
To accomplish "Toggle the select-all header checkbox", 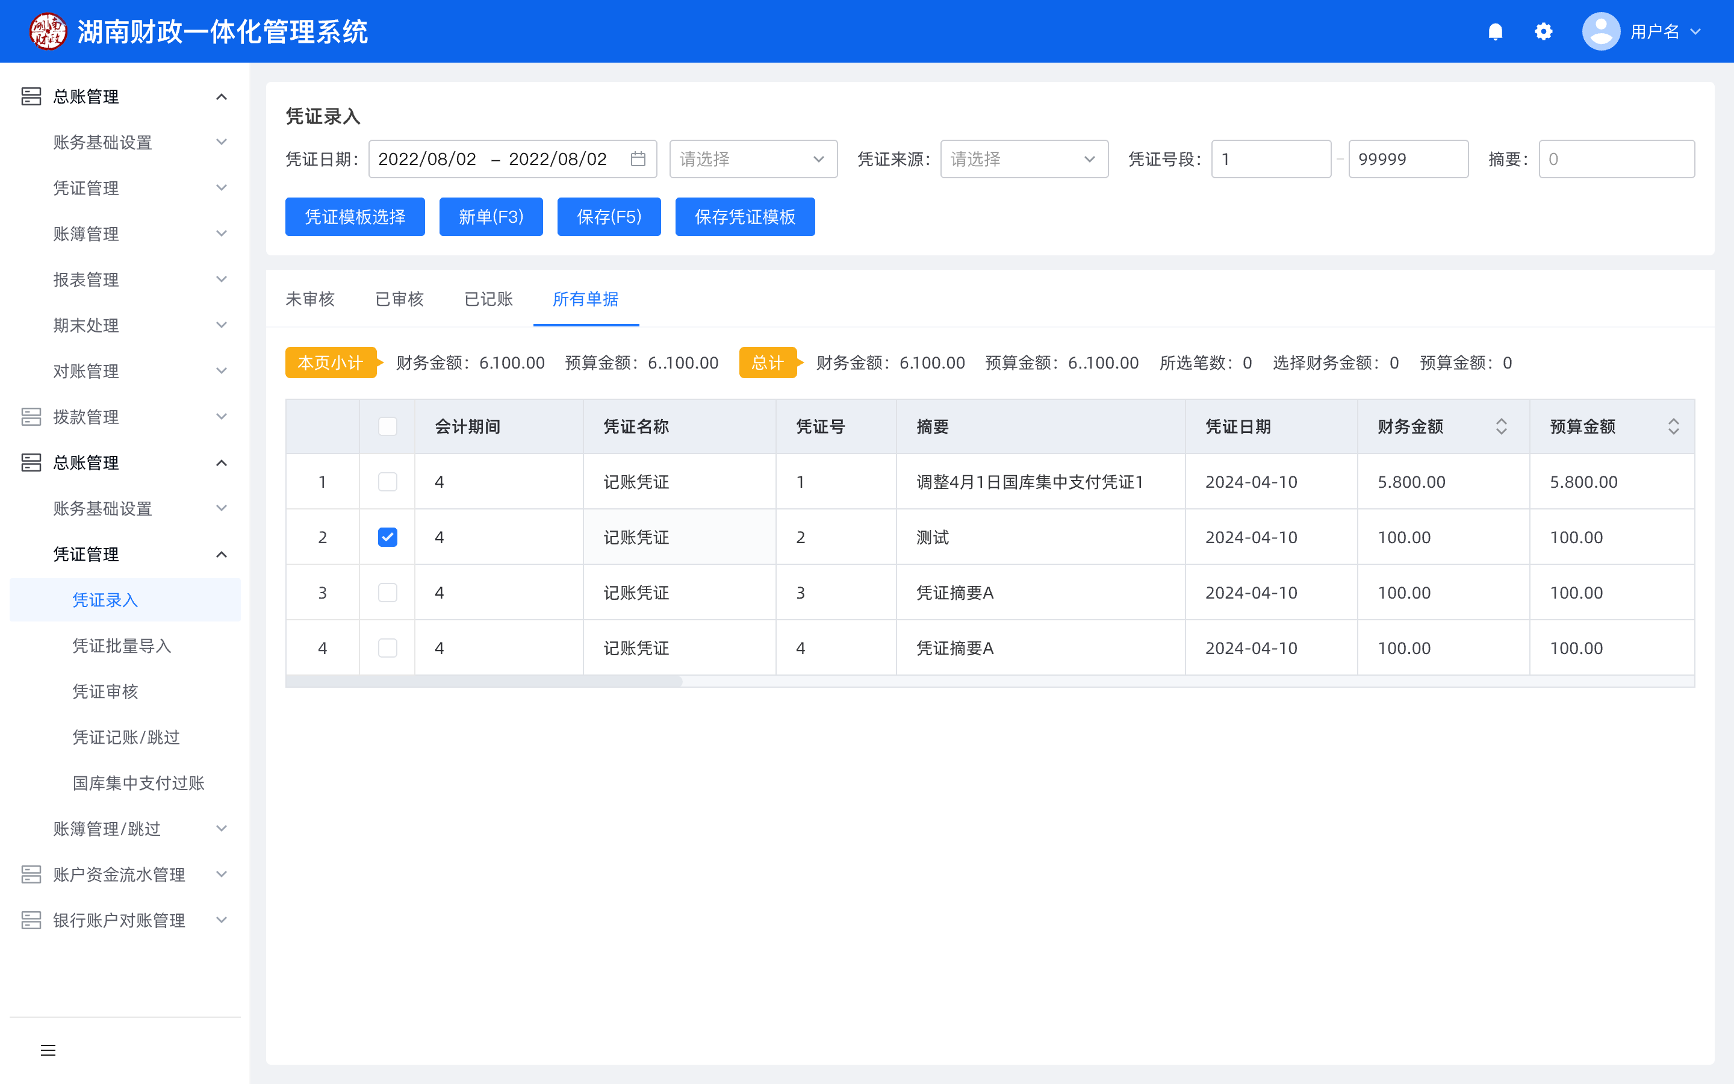I will [x=388, y=426].
